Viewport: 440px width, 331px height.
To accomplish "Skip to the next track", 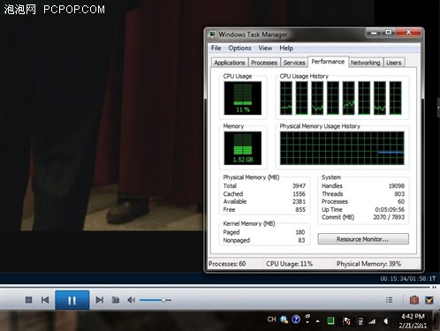I will 100,300.
